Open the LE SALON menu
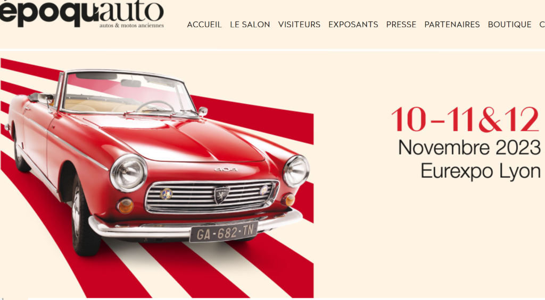The image size is (545, 300). point(250,24)
